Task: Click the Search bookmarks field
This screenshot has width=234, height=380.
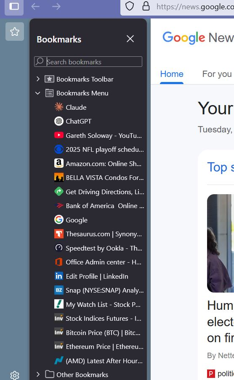Action: 88,61
